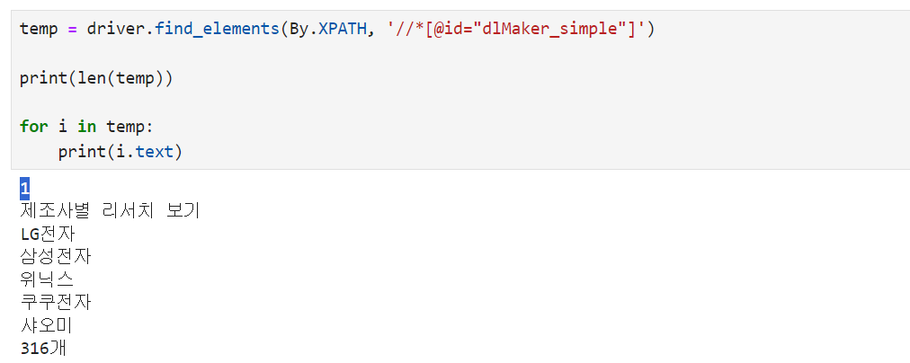Click the len function call
Screen dimensions: 910x363
[92, 77]
